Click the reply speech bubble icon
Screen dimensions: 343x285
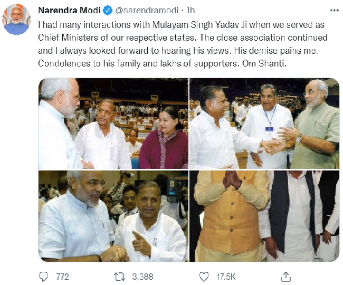point(44,276)
